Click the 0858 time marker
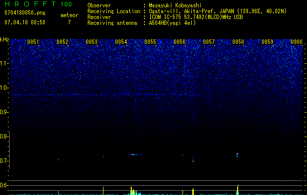307x195 pixels. click(238, 42)
